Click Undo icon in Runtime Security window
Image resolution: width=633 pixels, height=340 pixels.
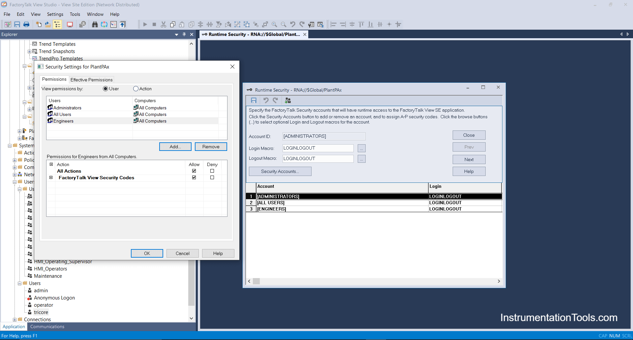pos(266,100)
